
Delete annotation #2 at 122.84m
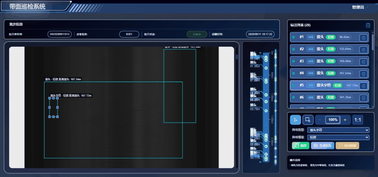[x=364, y=50]
